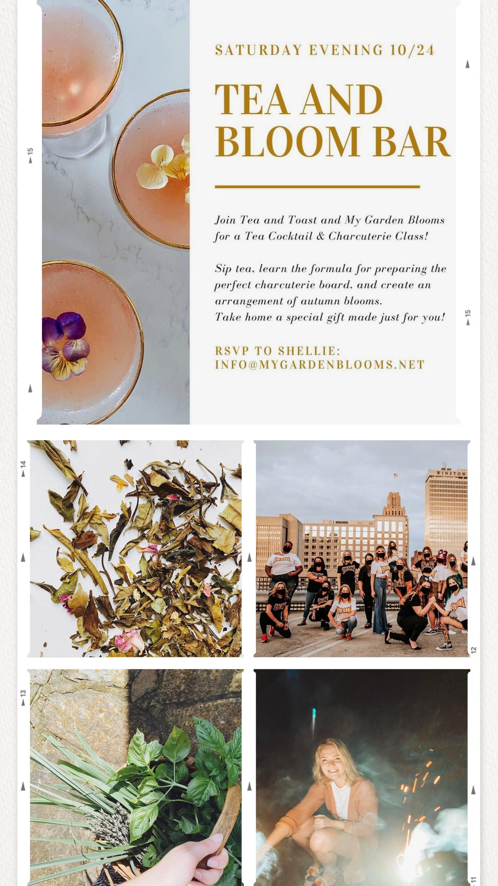Viewport: 498px width, 886px height.
Task: Click the triangle marker beside the flyer date heading
Action: click(x=467, y=64)
